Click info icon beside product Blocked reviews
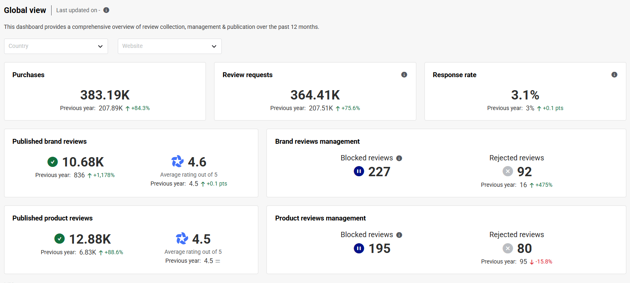This screenshot has width=630, height=283. [x=399, y=235]
